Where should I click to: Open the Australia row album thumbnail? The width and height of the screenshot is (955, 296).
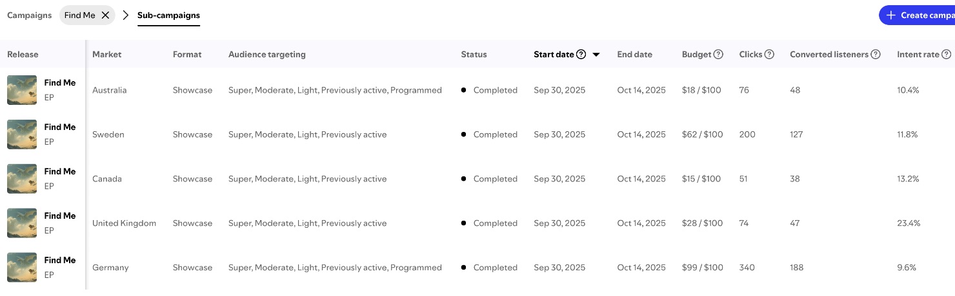(x=22, y=90)
